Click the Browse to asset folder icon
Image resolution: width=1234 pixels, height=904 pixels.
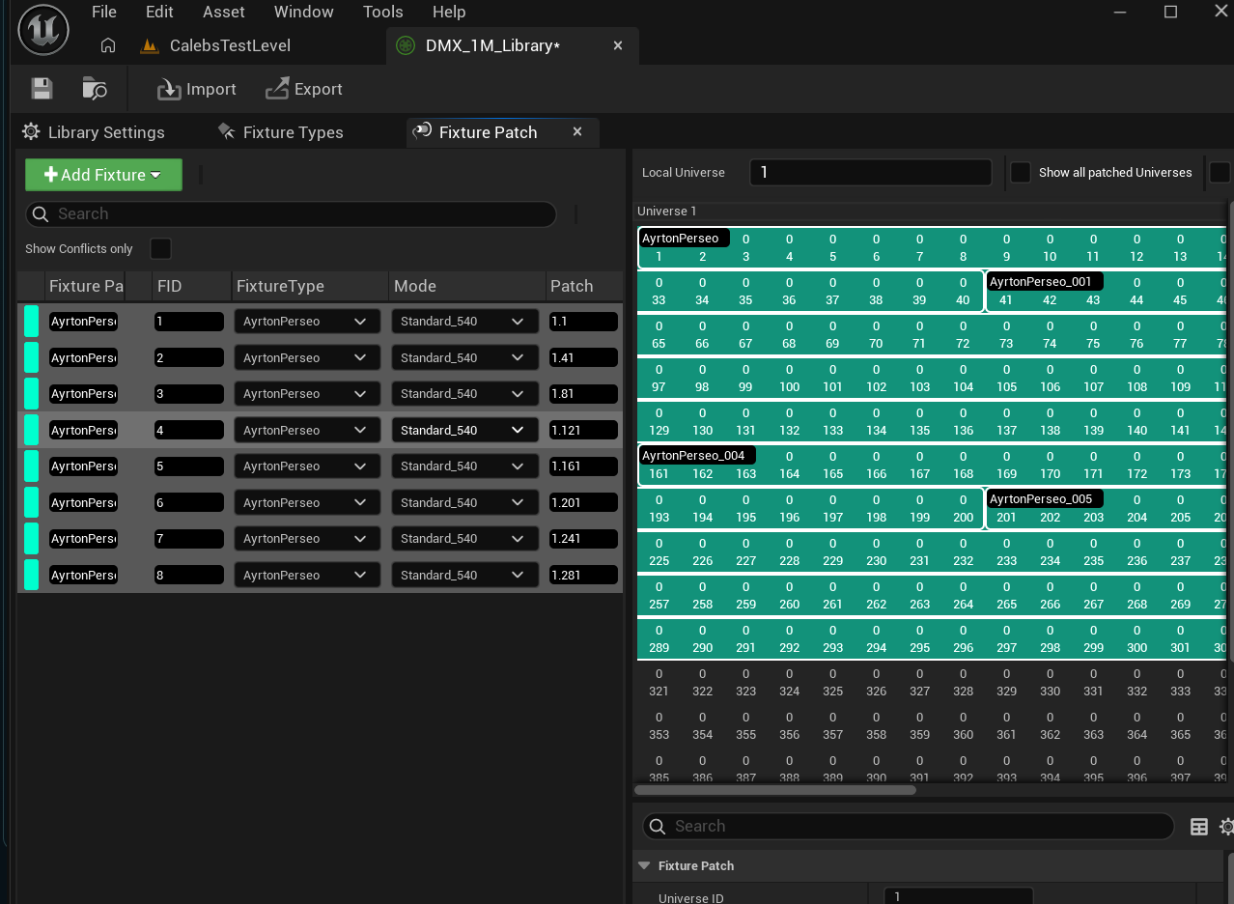[x=95, y=89]
